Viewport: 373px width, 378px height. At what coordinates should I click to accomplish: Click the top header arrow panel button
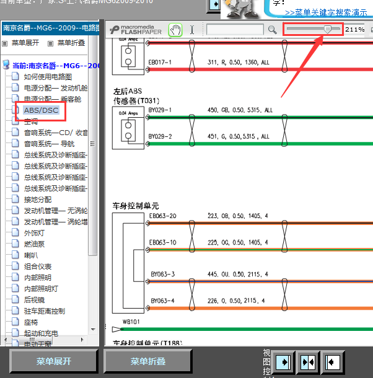click(x=214, y=6)
